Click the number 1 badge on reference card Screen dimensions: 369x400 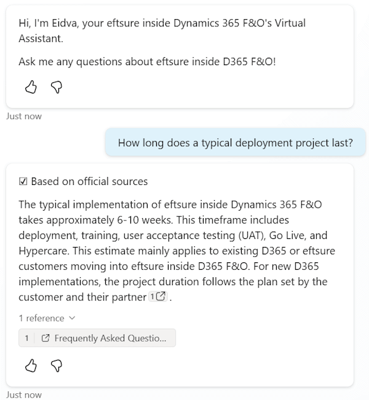coord(26,338)
